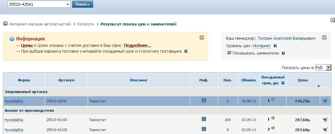
Task: Sort by Описание column header
Action: tap(138, 80)
